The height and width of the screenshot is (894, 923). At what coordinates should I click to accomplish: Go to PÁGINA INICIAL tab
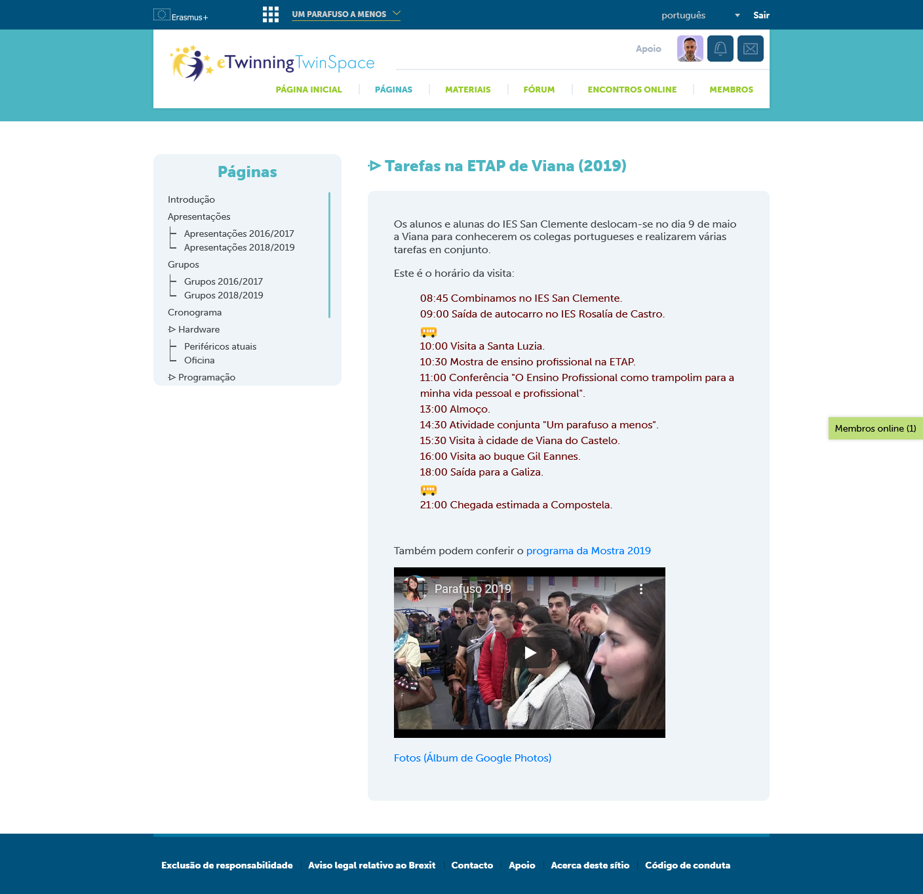(309, 89)
